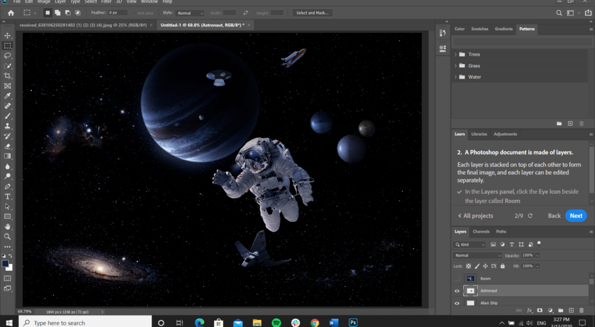Screen dimensions: 595x327
Task: Open Spotify from the taskbar
Action: pyautogui.click(x=276, y=323)
